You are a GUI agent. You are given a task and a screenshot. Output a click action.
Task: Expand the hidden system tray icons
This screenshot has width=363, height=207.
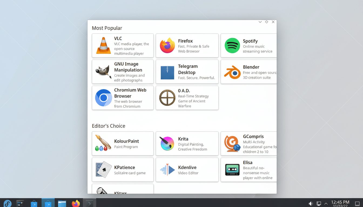(x=326, y=203)
